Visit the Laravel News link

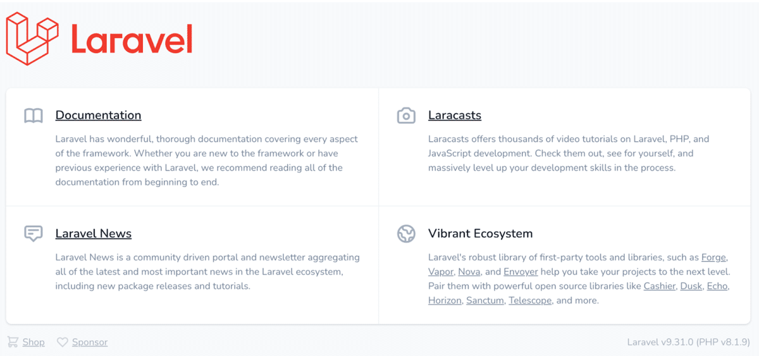[x=94, y=233]
